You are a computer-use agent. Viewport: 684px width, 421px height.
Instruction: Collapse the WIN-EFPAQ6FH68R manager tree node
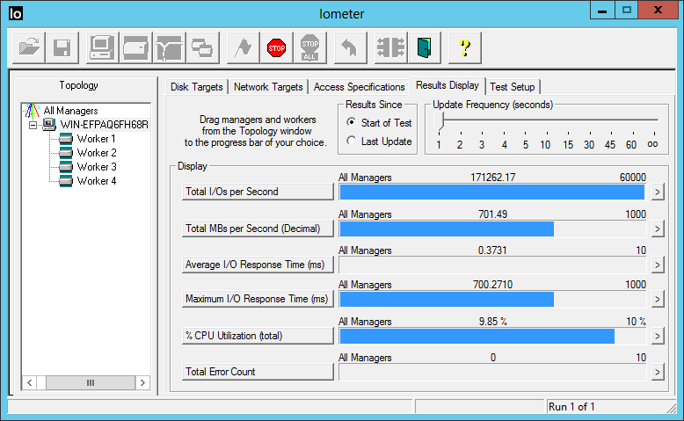[33, 125]
